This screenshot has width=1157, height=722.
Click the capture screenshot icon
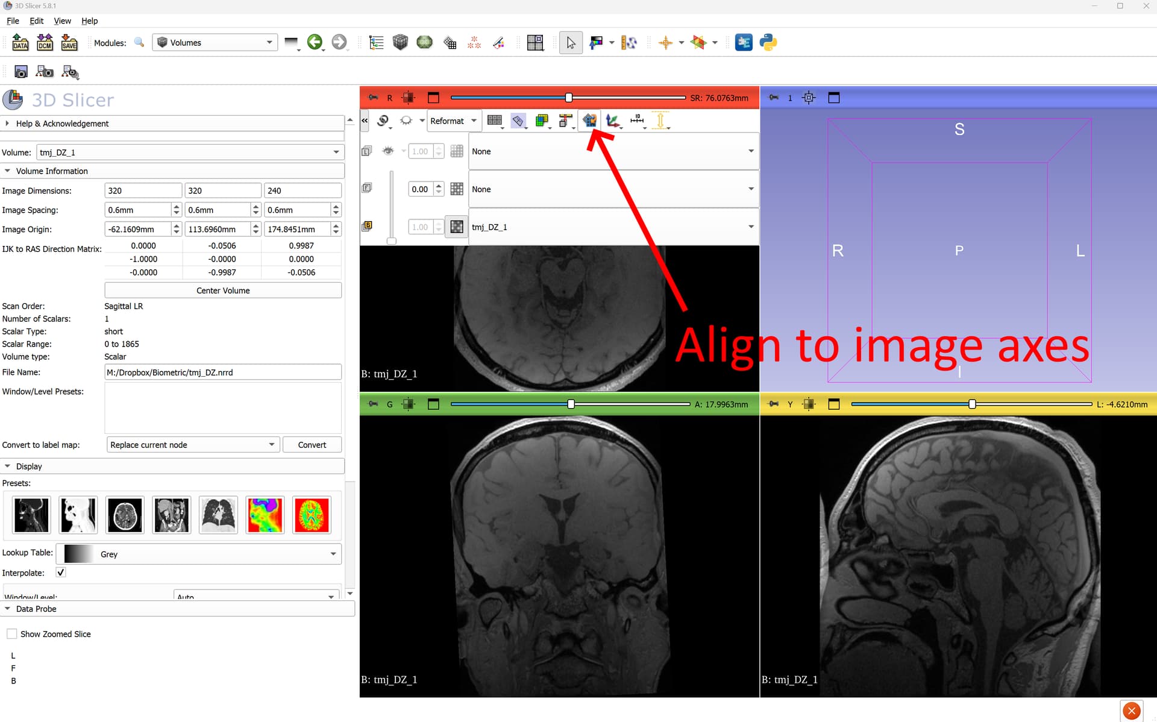[x=21, y=72]
